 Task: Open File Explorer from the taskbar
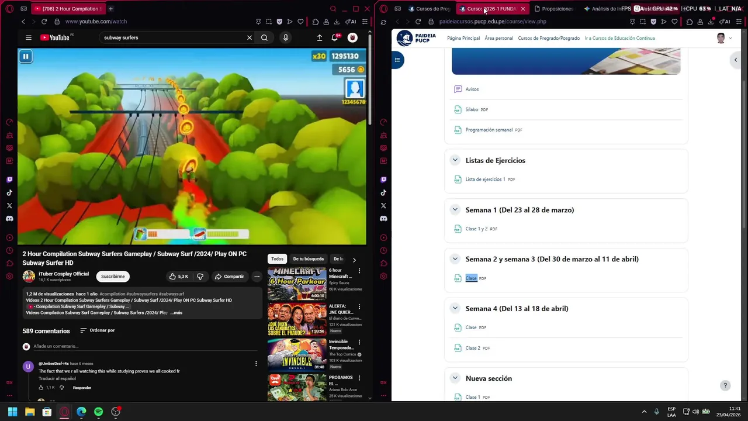[x=30, y=412]
